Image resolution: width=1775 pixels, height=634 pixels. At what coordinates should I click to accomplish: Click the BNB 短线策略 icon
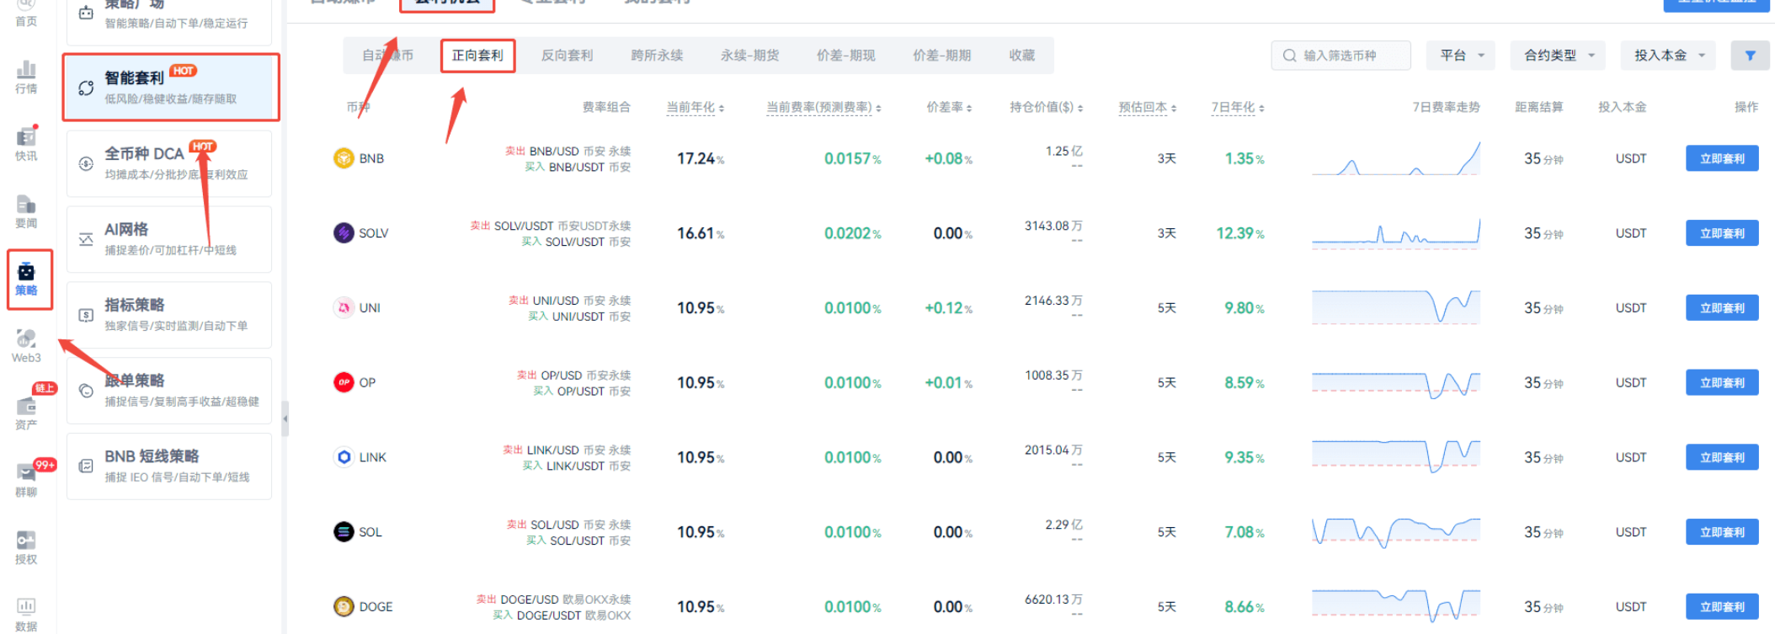(86, 466)
